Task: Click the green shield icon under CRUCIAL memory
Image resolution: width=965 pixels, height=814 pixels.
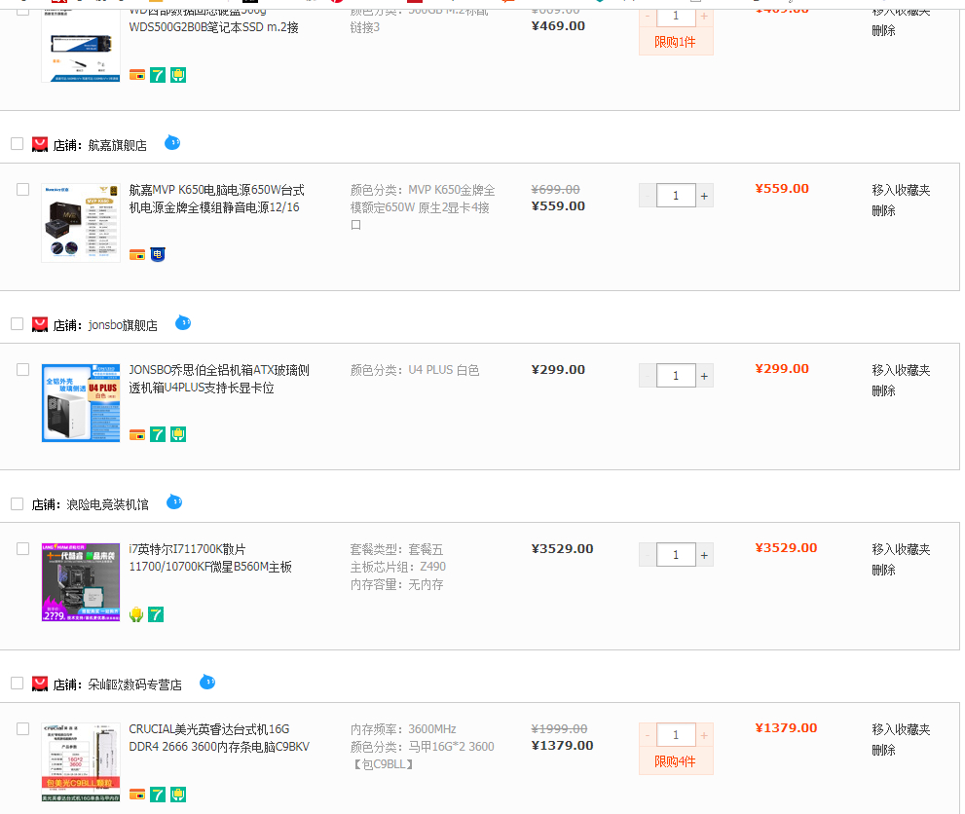Action: pos(178,795)
